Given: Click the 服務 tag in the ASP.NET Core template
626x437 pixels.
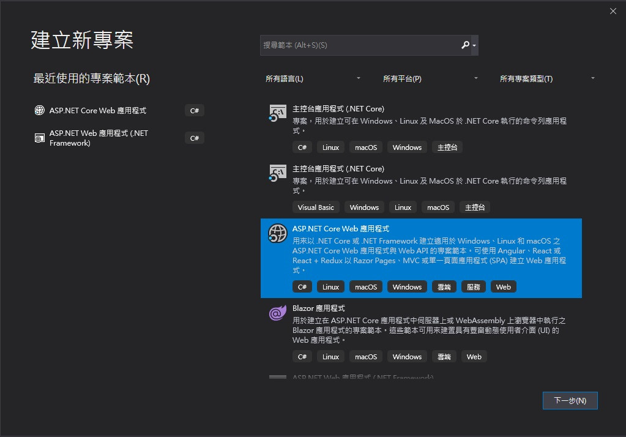Looking at the screenshot, I should pyautogui.click(x=474, y=287).
